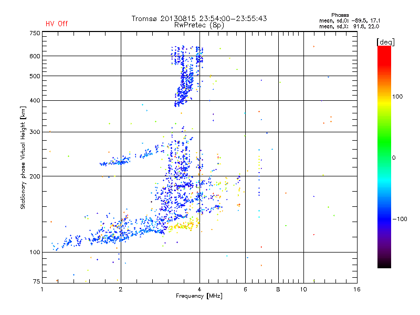
Task: Select the title 'Tromsø 20130815 23:54:00-23:55:43'
Action: click(x=199, y=18)
